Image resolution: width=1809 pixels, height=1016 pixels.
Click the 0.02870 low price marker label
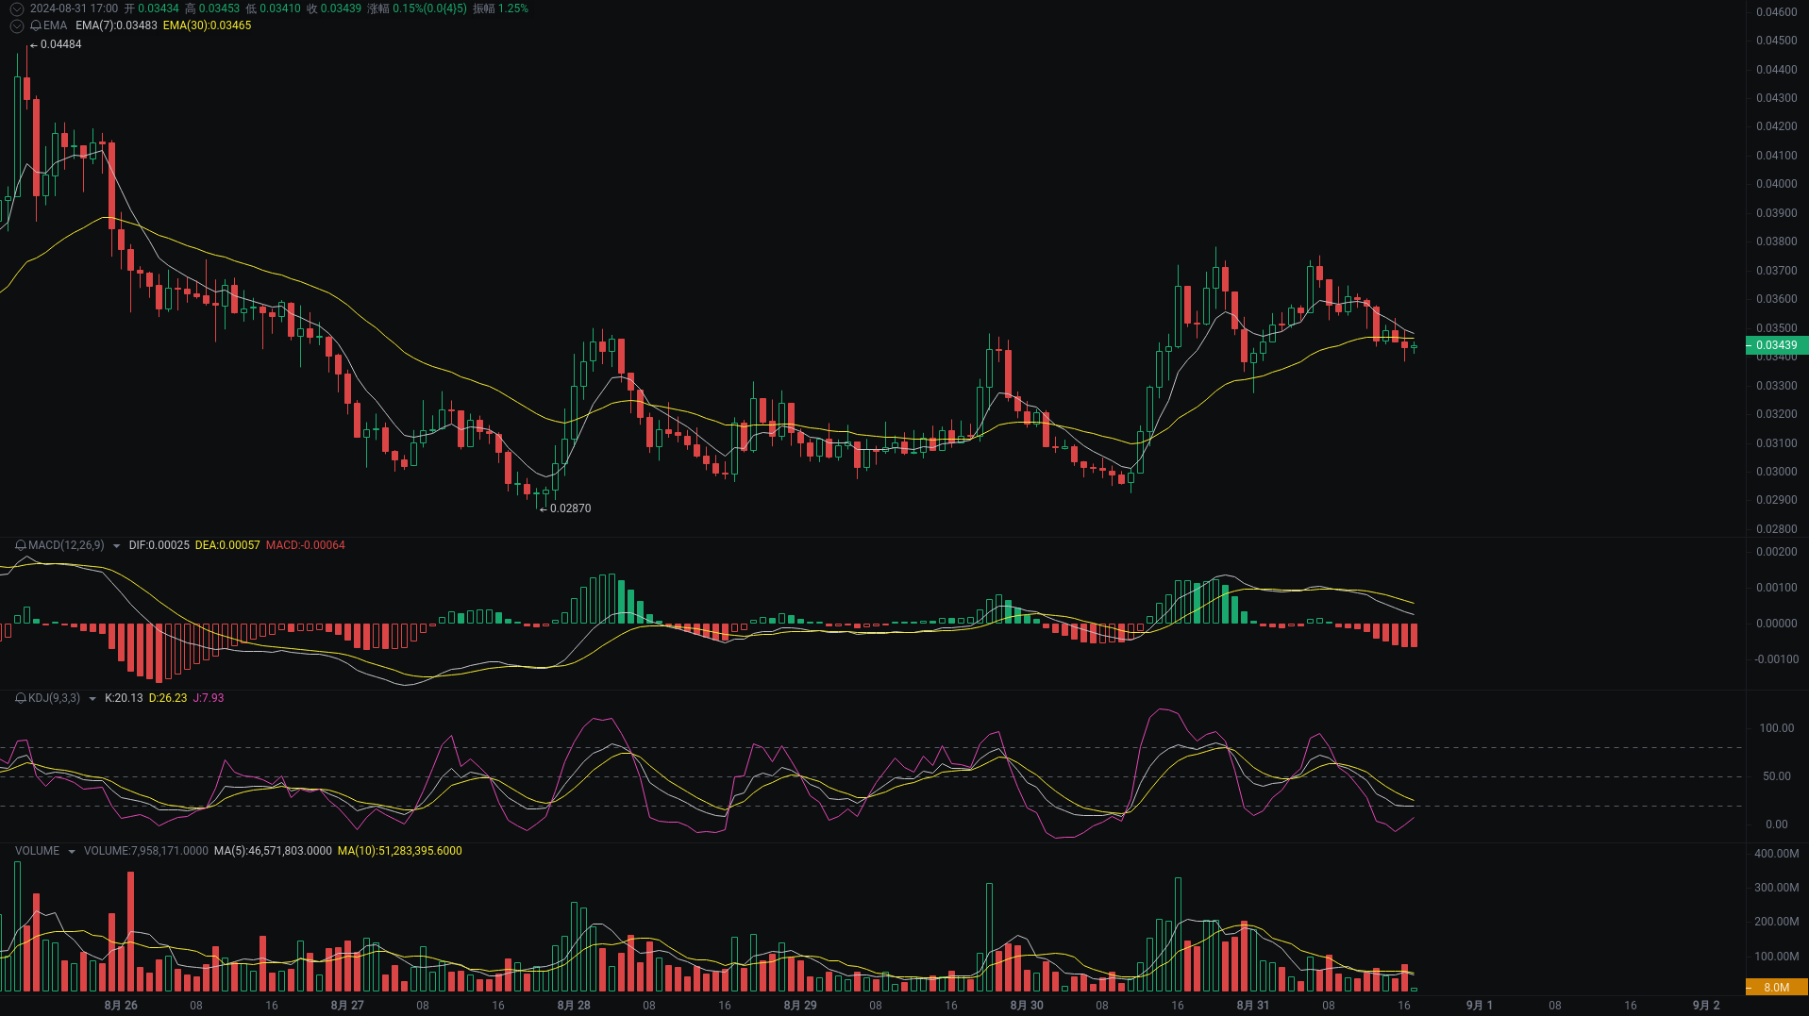570,508
